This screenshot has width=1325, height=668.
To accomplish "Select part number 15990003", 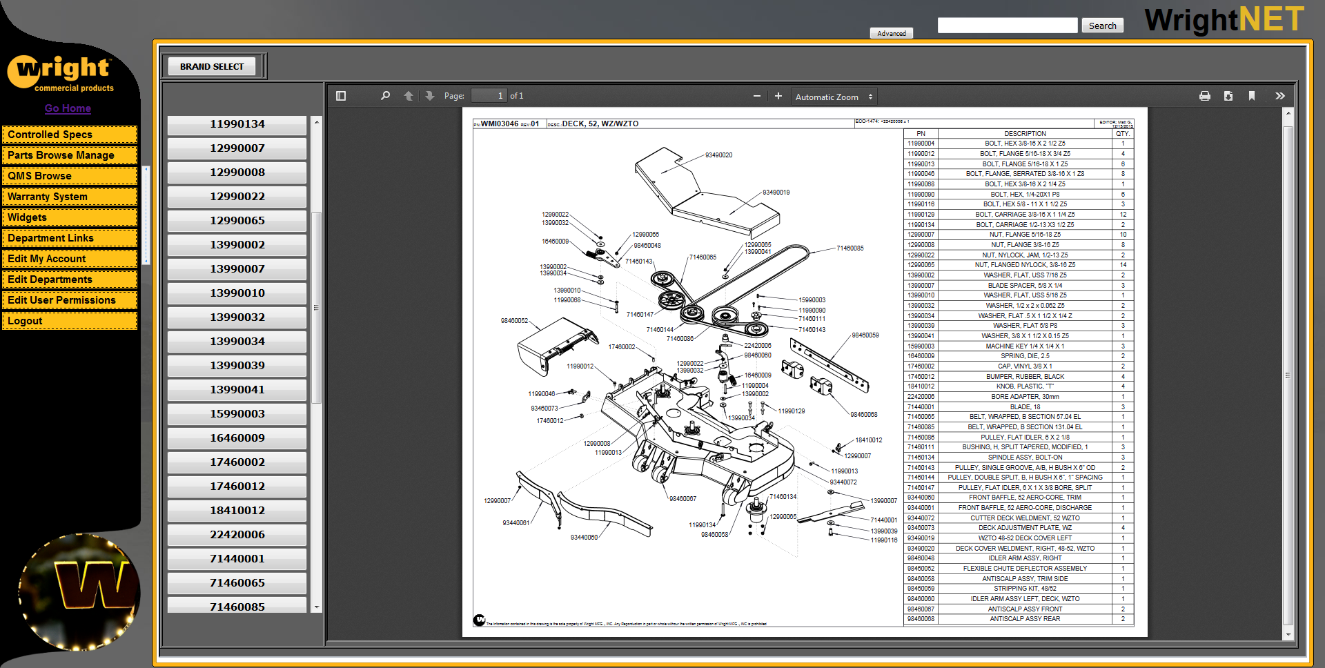I will [237, 414].
